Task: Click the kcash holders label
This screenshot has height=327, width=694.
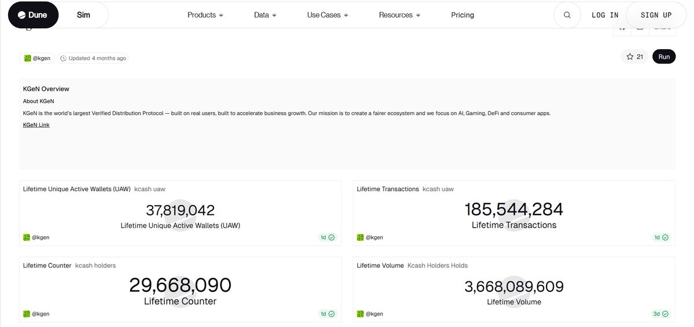Action: point(95,266)
